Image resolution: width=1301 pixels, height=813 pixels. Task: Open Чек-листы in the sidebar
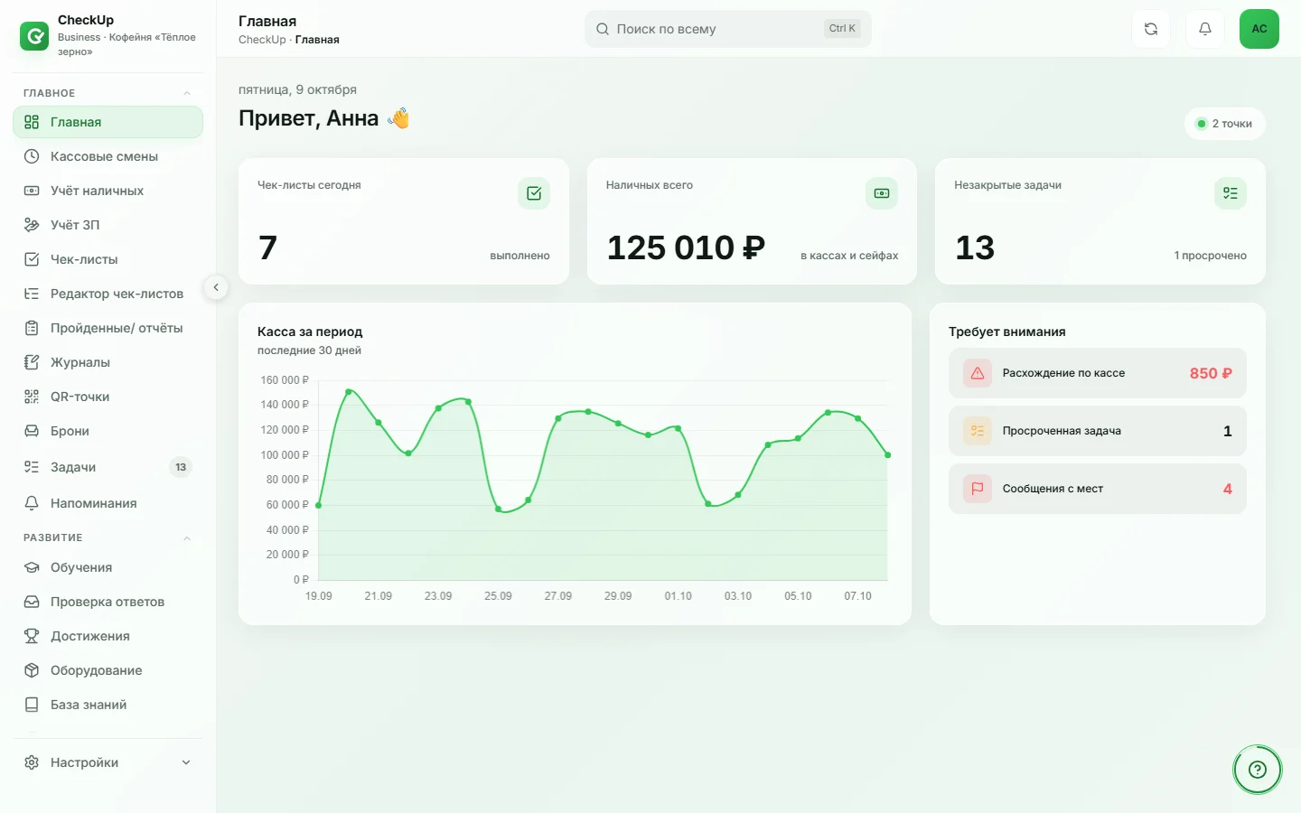(108, 259)
